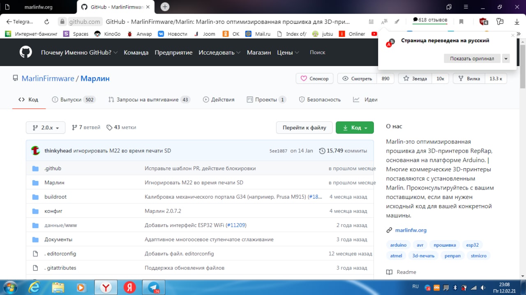Open Магазин in GitHub header
The image size is (526, 295).
(259, 53)
